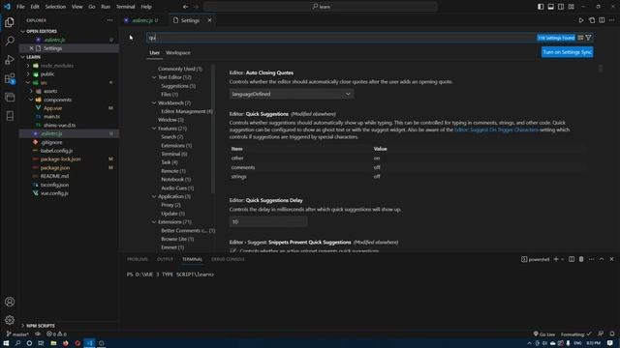Toggle secondary side bar layout icon
This screenshot has width=620, height=348.
(561, 7)
